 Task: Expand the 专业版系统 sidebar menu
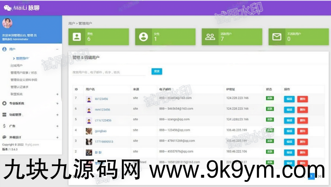tap(57, 103)
